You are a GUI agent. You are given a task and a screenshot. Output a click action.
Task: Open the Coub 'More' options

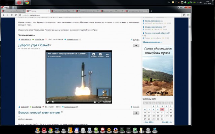tap(107, 55)
